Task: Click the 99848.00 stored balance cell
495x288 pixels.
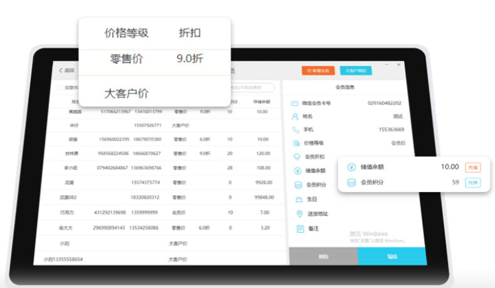Action: point(265,198)
